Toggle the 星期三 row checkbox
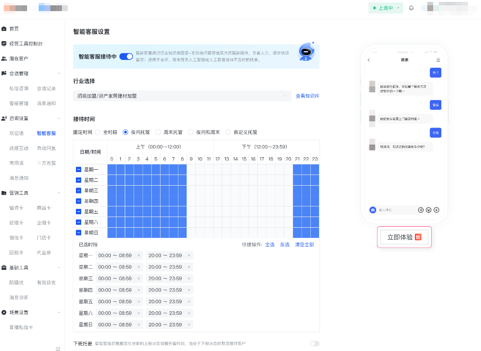 point(79,190)
